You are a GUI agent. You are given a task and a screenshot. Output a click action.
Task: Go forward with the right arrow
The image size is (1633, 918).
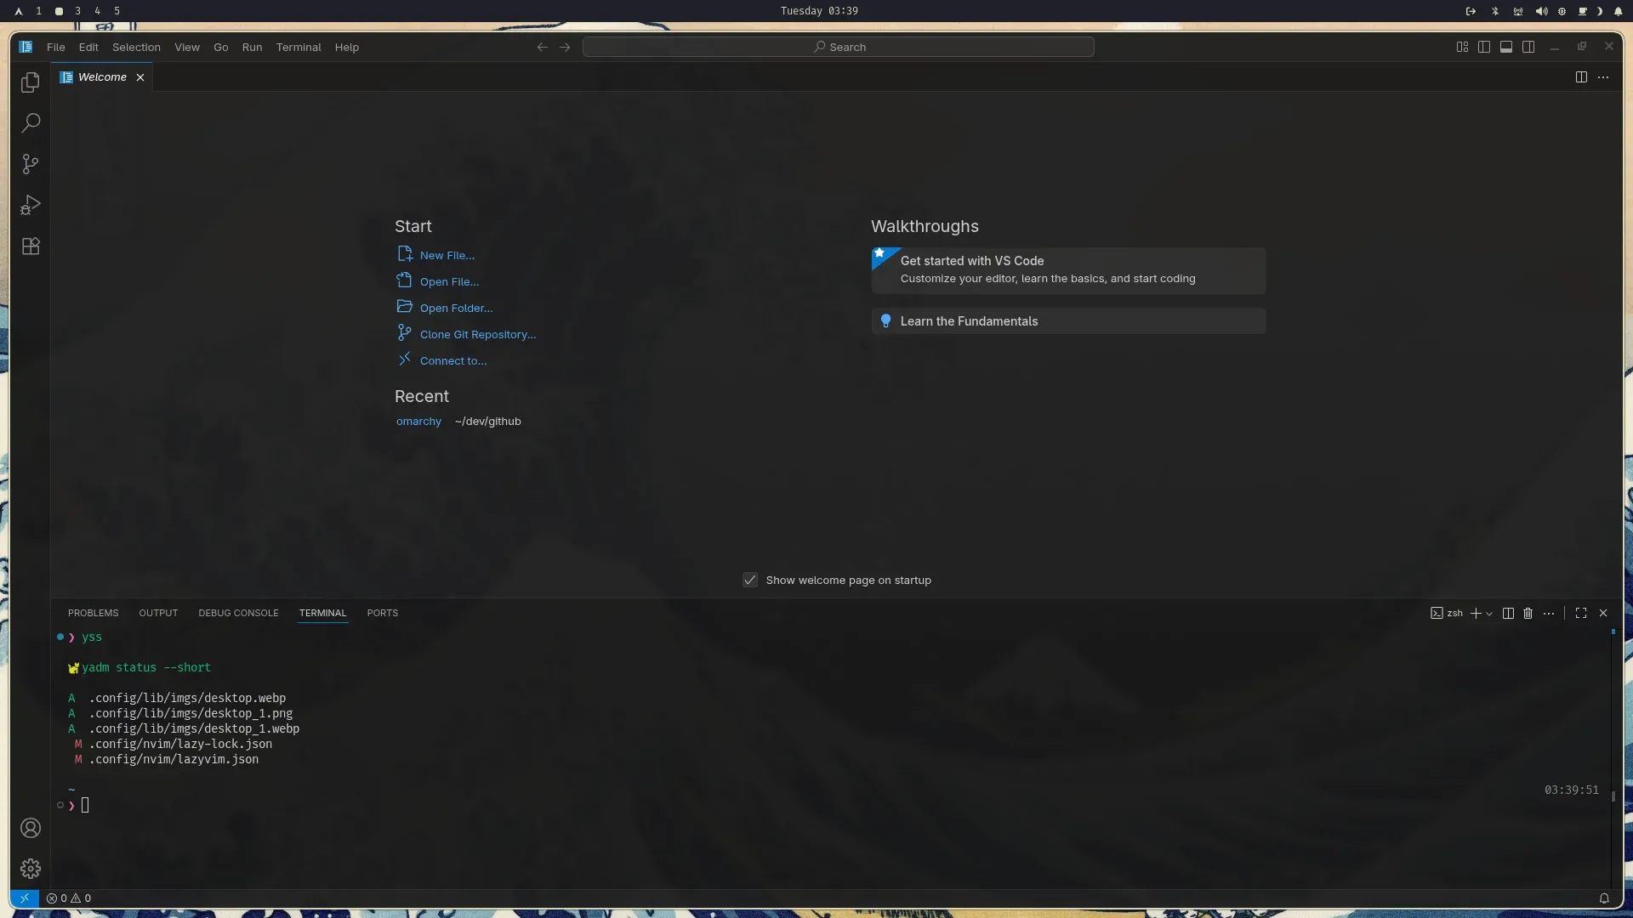565,48
